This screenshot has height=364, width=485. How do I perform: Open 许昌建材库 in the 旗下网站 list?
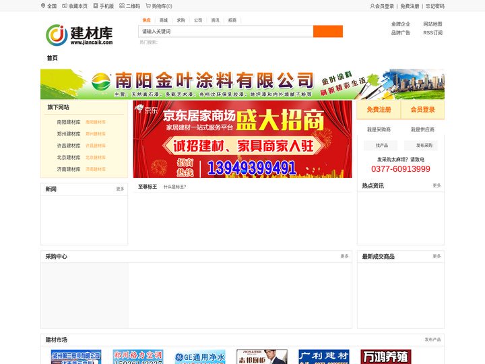tap(69, 146)
